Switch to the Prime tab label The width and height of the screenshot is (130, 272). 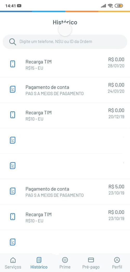[65, 267]
